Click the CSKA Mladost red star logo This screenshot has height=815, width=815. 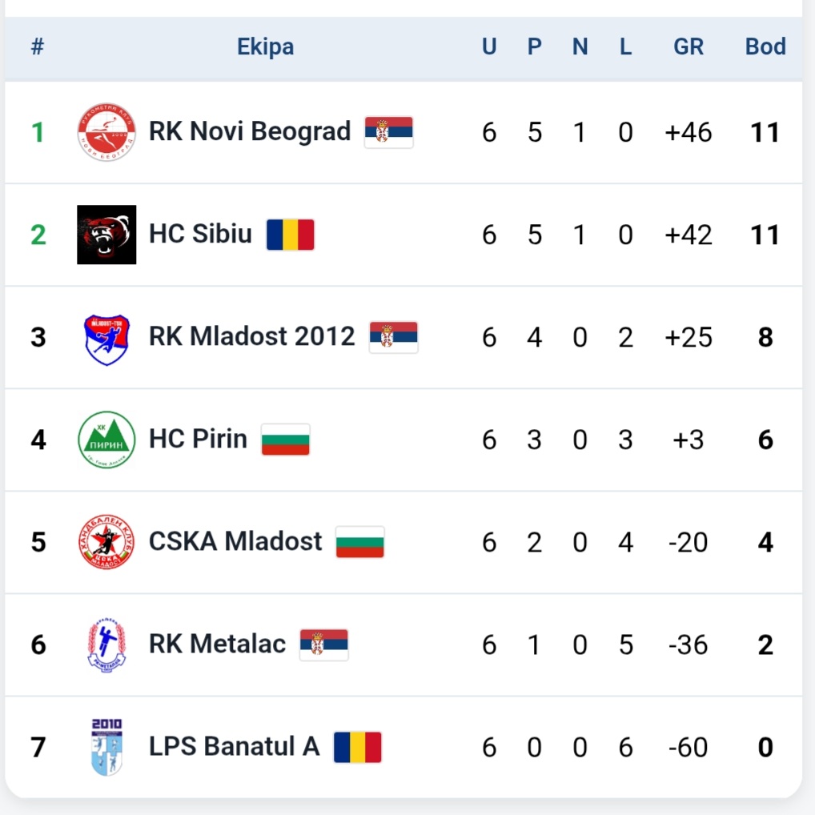pyautogui.click(x=106, y=542)
